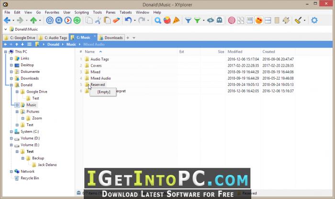This screenshot has width=335, height=199.
Task: Toggle the green funnel filter
Action: click(x=197, y=20)
